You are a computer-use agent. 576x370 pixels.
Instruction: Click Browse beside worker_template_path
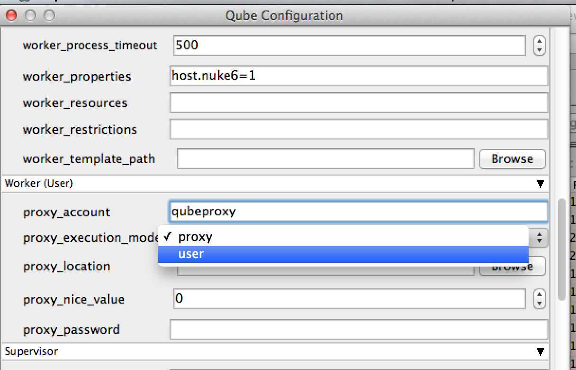(512, 159)
